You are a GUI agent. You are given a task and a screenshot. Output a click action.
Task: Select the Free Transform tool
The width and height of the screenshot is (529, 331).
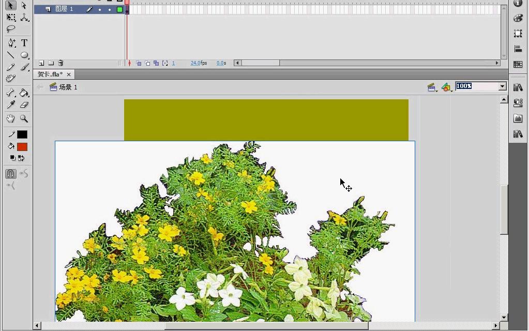11,17
